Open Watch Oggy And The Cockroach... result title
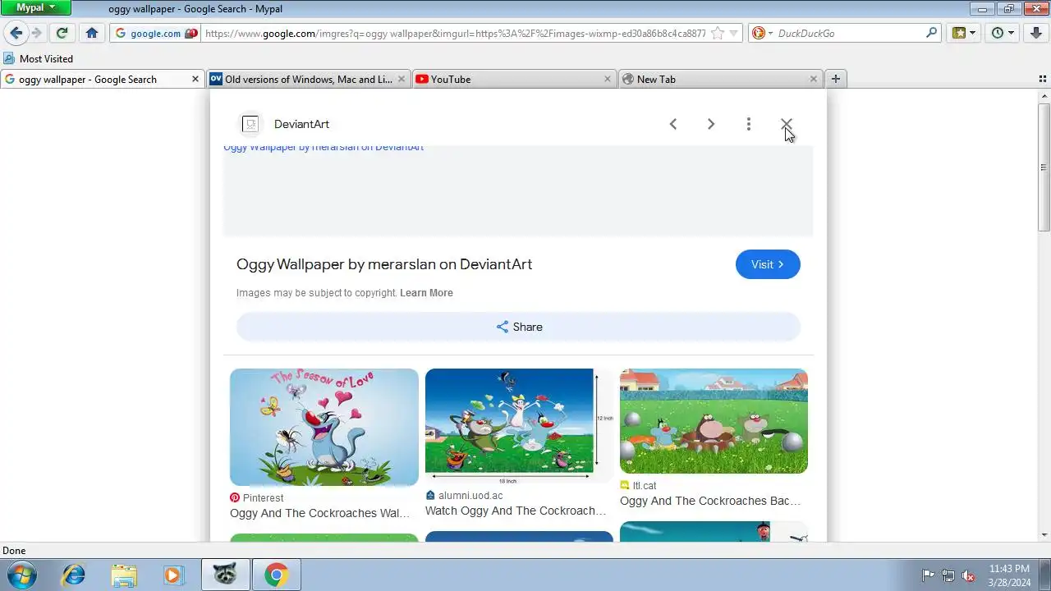This screenshot has height=591, width=1051. click(x=516, y=511)
